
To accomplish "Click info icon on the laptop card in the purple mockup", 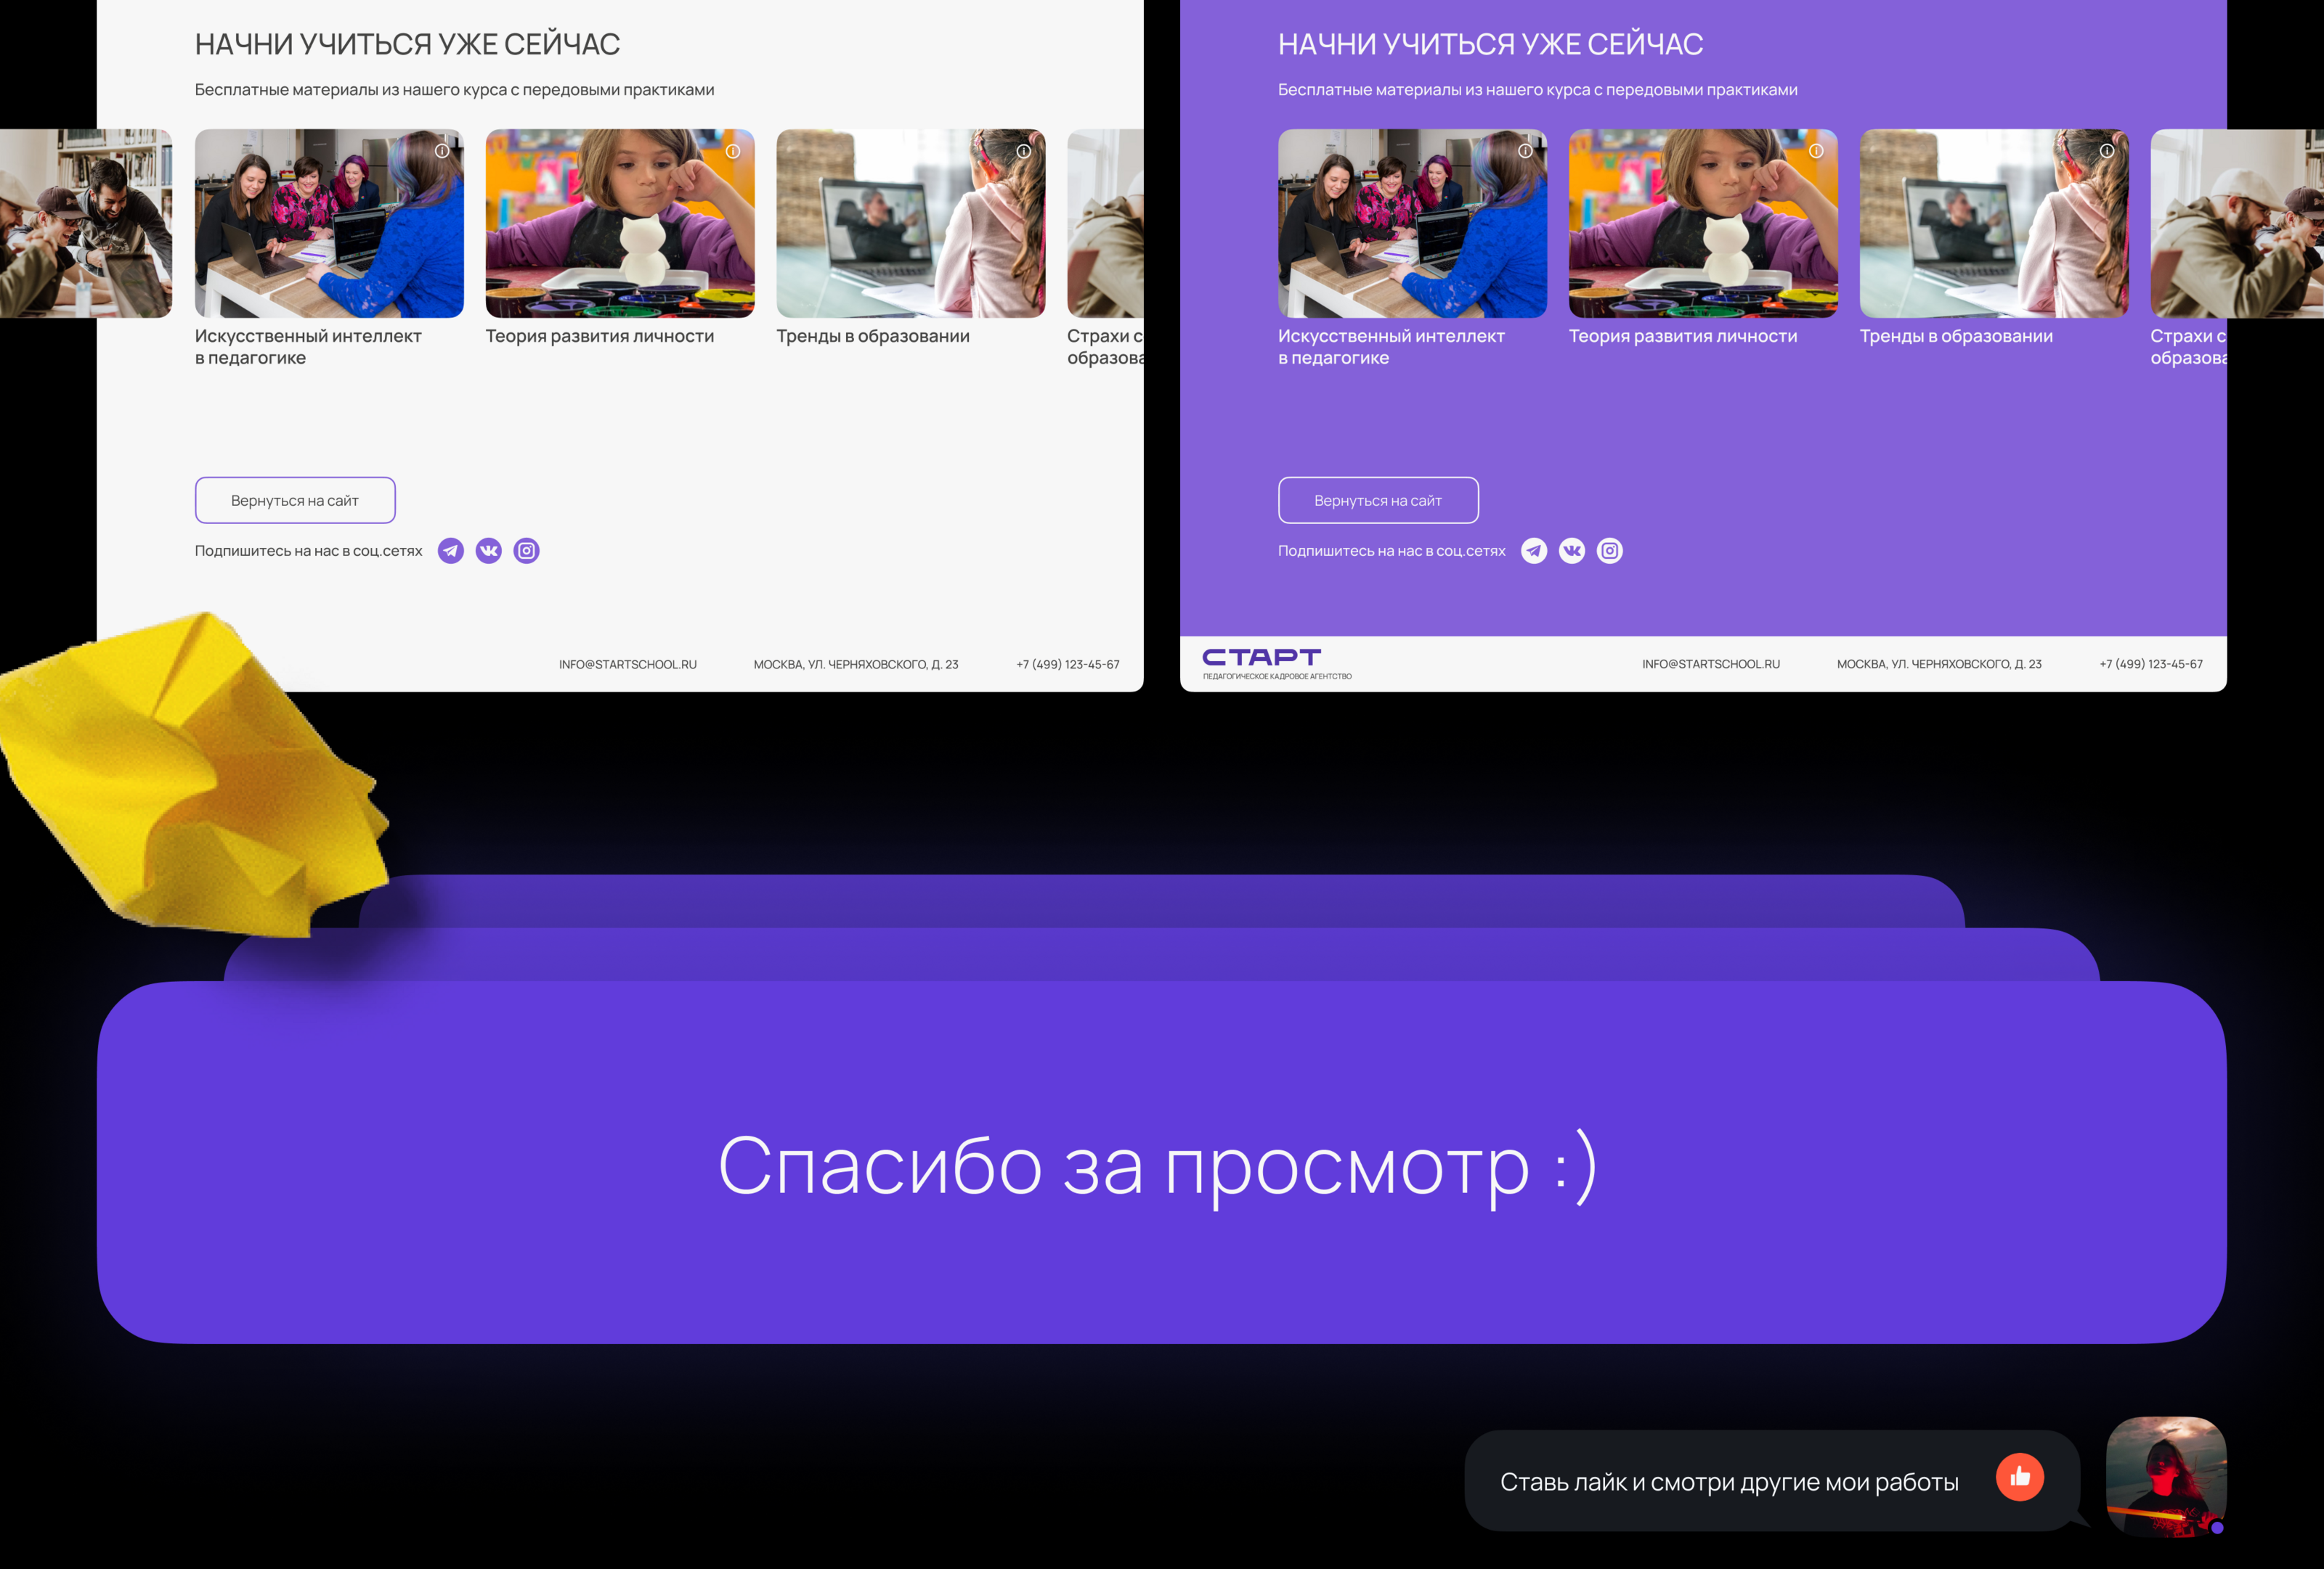I will tap(2107, 151).
